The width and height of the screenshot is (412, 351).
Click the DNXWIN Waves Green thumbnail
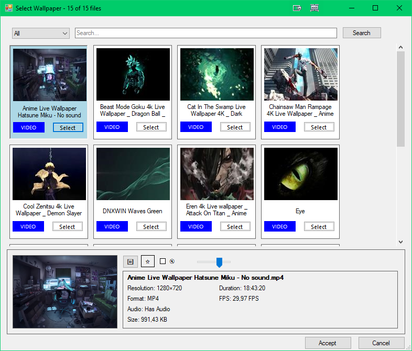tap(133, 174)
